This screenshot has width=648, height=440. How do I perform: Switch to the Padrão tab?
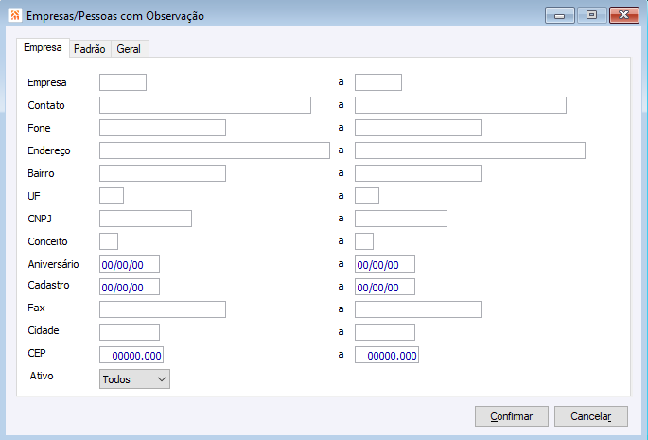pyautogui.click(x=89, y=49)
